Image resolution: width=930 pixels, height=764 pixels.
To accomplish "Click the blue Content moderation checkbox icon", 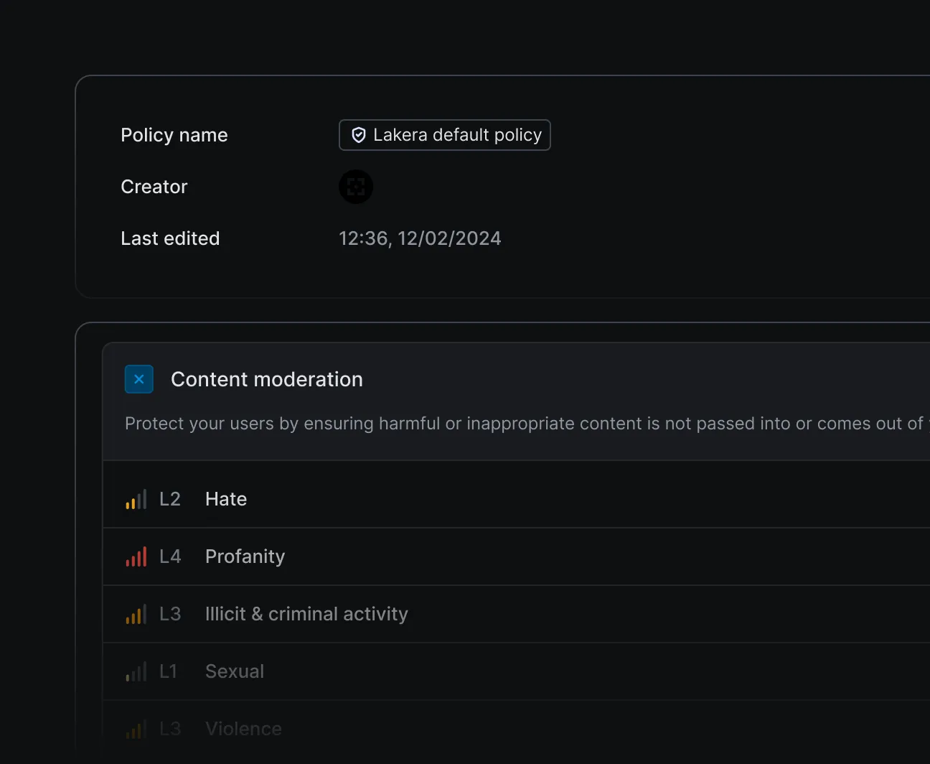I will [x=139, y=379].
